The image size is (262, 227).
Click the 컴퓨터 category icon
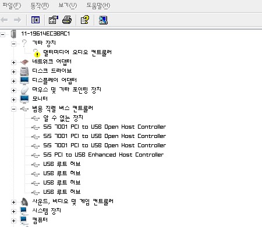pos(24,221)
